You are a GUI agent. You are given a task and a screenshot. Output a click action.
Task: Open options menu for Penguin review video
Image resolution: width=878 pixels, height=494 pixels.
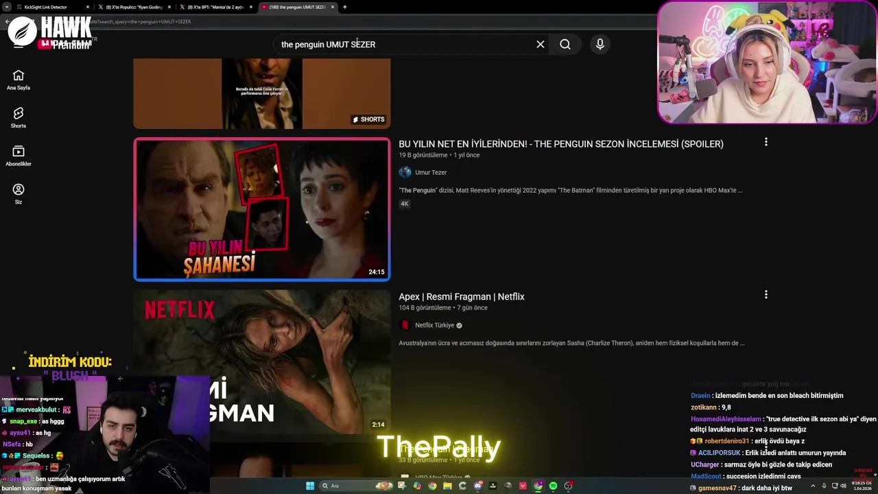tap(766, 142)
